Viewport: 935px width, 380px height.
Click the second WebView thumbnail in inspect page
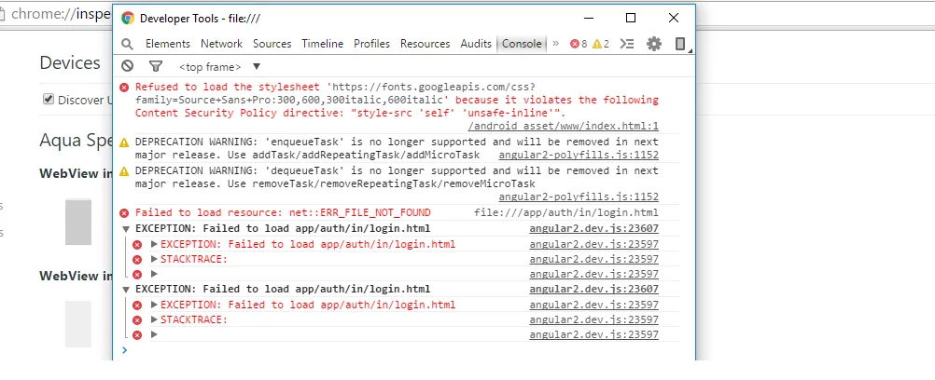coord(78,324)
